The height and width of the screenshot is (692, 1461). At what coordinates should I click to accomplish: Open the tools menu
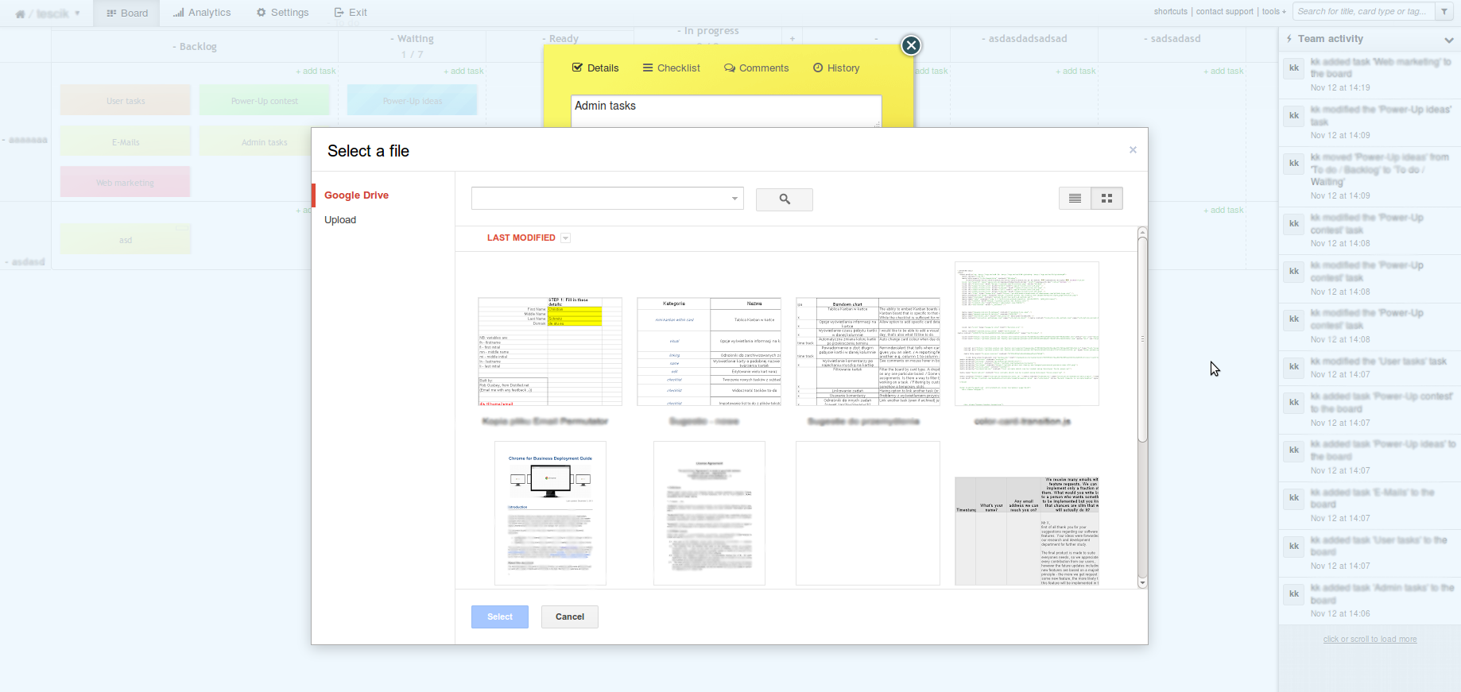coord(1273,12)
